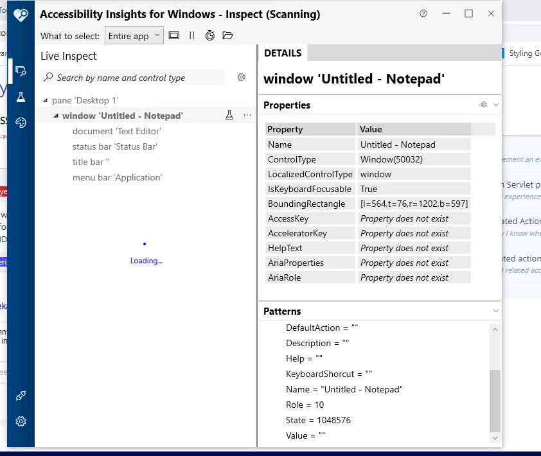Open Properties configuration gear icon
This screenshot has width=541, height=456.
[x=484, y=105]
